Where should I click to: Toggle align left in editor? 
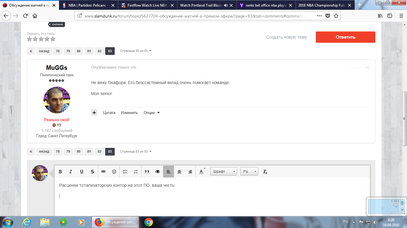(168, 172)
